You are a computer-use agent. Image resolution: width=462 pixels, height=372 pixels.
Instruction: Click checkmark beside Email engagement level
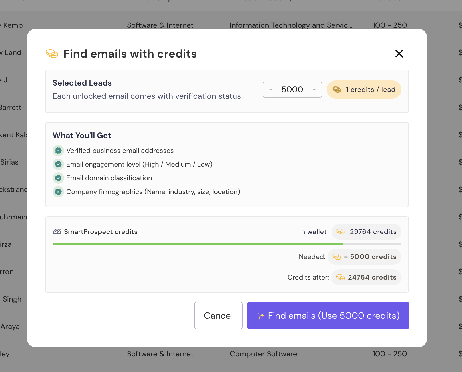tap(58, 164)
